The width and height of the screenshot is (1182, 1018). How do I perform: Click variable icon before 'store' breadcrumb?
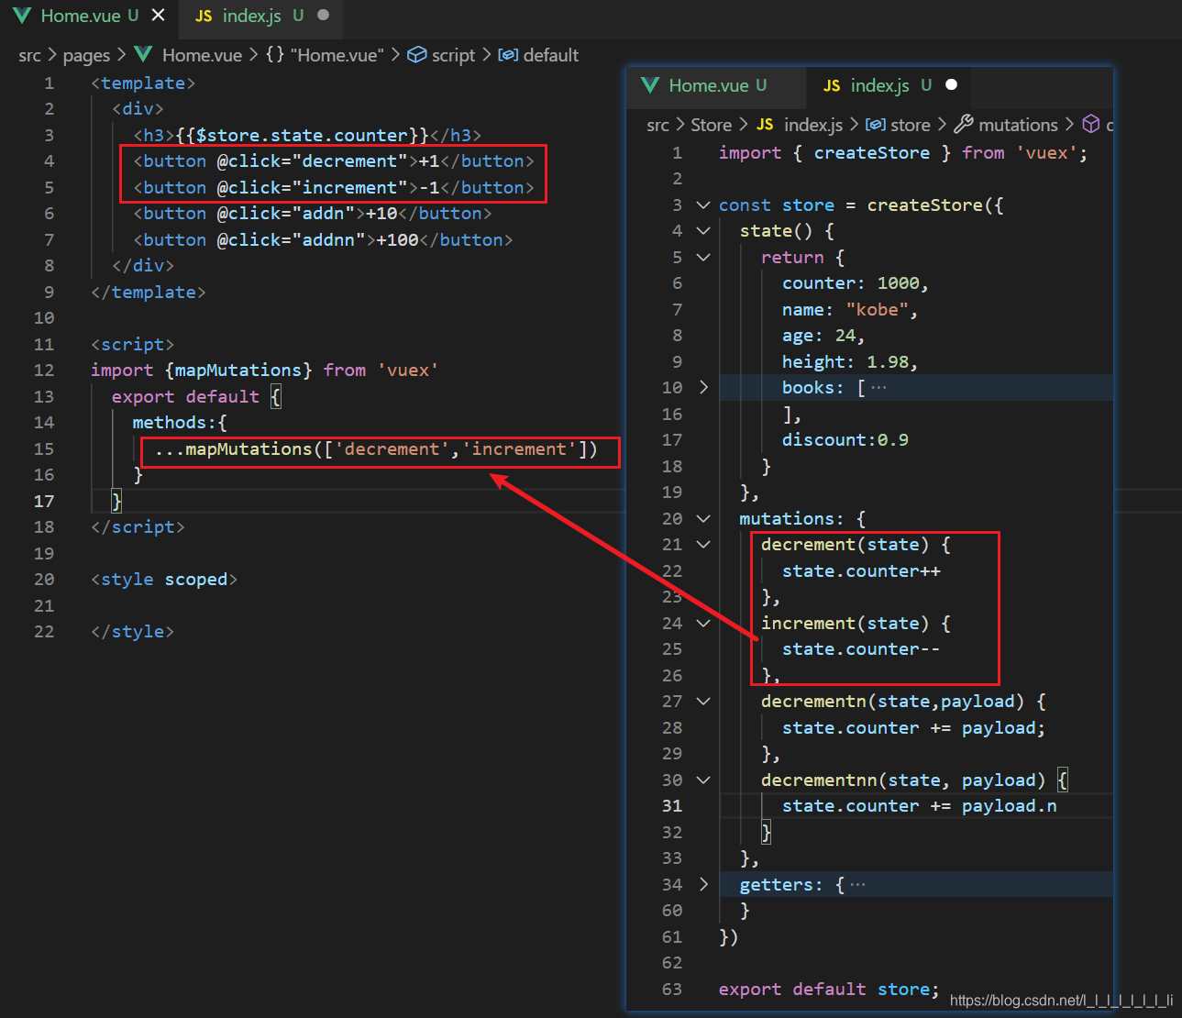coord(876,125)
